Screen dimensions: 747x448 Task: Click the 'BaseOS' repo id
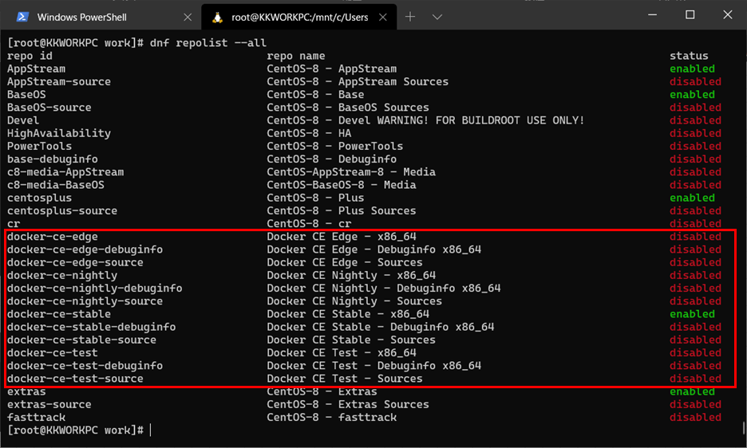click(26, 94)
